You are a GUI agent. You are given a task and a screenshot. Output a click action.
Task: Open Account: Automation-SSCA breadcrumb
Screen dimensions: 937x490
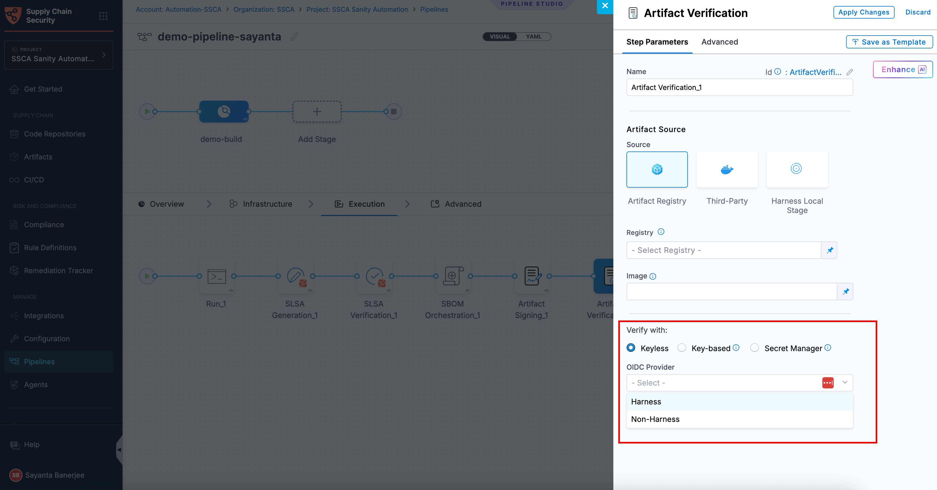pyautogui.click(x=178, y=10)
